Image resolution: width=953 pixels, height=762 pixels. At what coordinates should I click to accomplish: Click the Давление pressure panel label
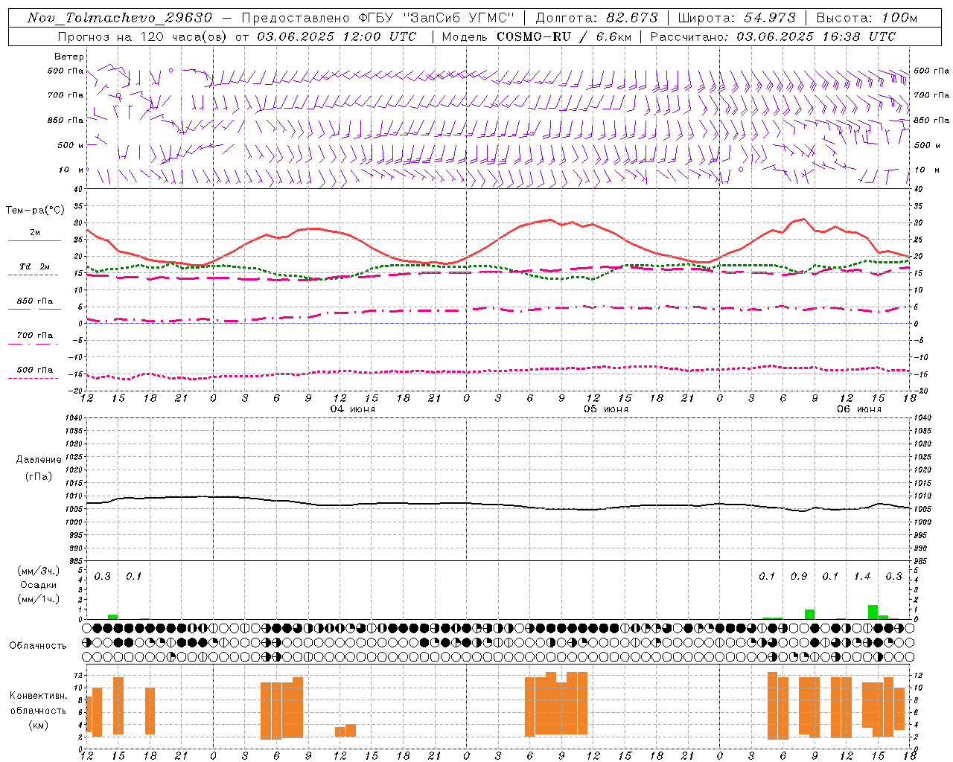(37, 460)
